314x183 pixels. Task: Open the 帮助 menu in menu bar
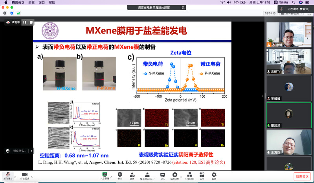[x=53, y=2]
